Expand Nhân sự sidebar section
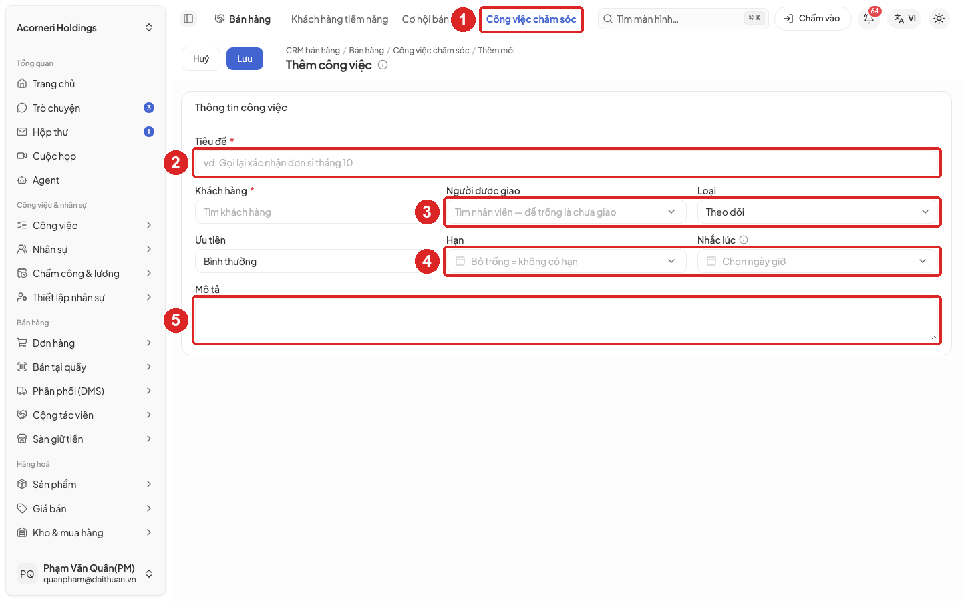Viewport: 962px width, 601px height. tap(86, 249)
